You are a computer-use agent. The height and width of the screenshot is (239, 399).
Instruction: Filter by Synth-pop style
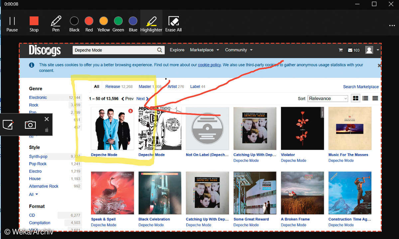38,156
